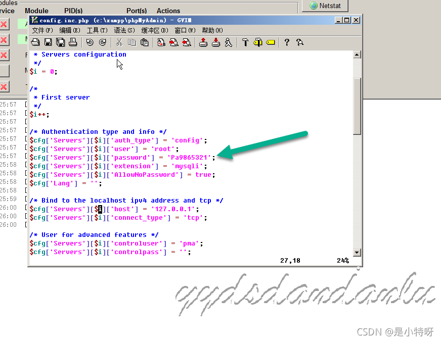Click the 27,18 cursor position indicator

point(290,261)
